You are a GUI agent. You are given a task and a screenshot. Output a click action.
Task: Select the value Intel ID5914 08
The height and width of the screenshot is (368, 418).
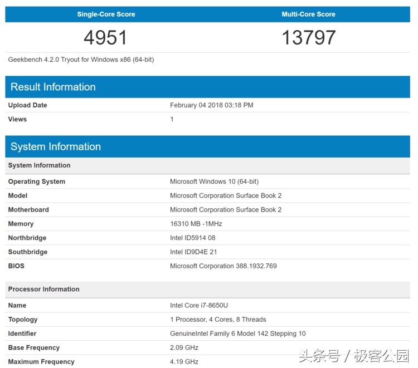(193, 238)
